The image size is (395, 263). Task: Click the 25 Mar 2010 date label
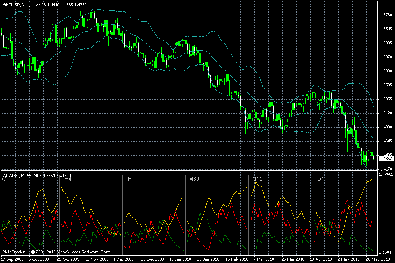click(293, 259)
